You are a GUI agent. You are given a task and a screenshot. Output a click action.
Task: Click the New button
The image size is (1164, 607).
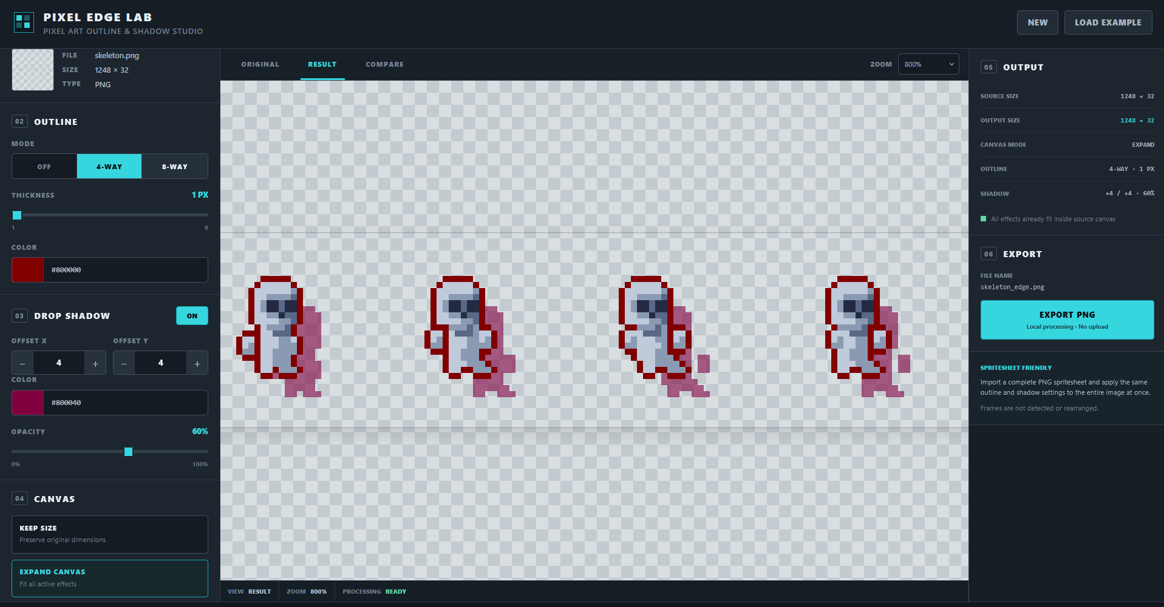pyautogui.click(x=1037, y=22)
